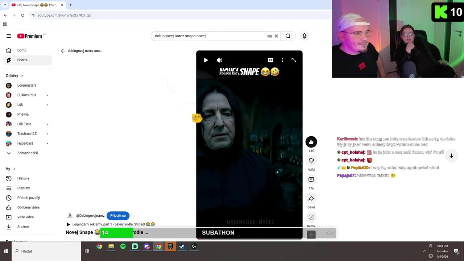Open the Windows Start menu
The width and height of the screenshot is (464, 261).
coord(6,251)
